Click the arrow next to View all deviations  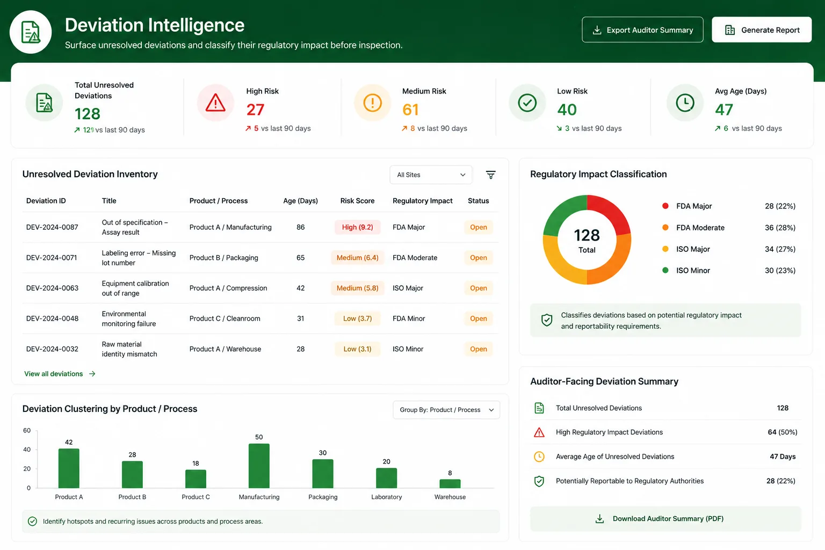tap(92, 374)
